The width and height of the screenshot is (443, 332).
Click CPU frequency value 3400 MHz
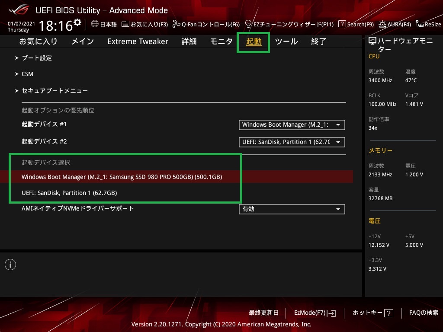click(380, 80)
